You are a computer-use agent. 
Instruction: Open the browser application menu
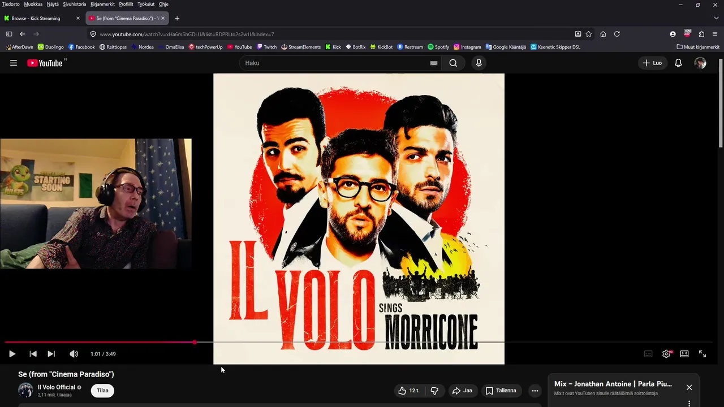(715, 34)
